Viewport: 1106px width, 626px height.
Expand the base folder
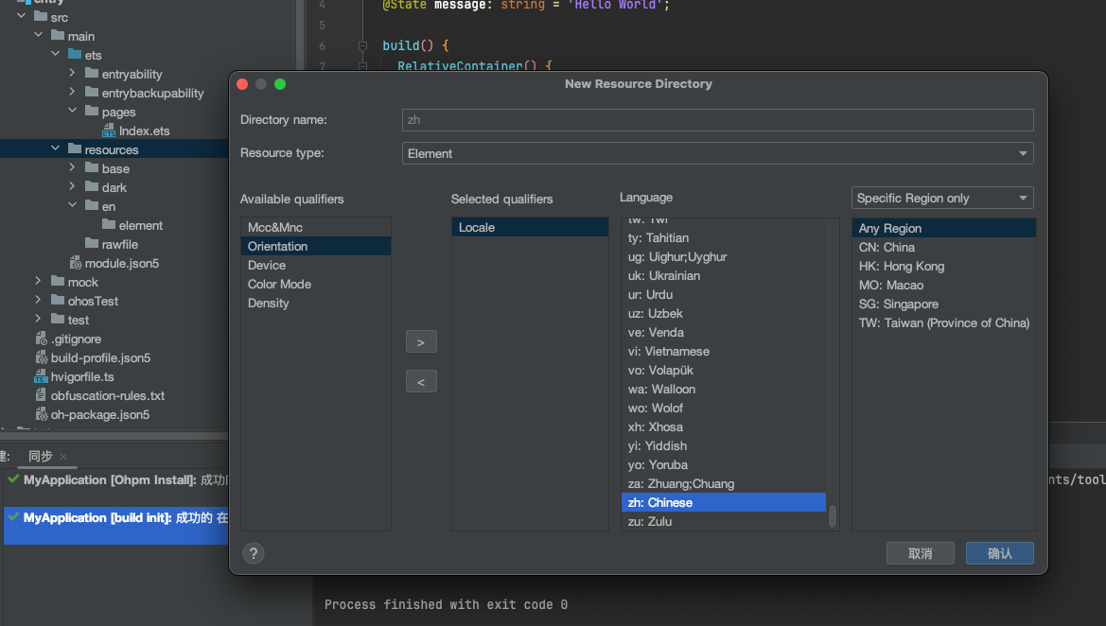pyautogui.click(x=72, y=167)
